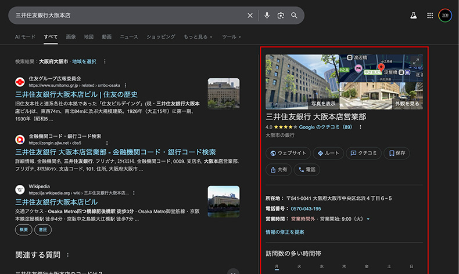This screenshot has height=274, width=459.
Task: Click the ウェブサイト button
Action: (x=288, y=153)
